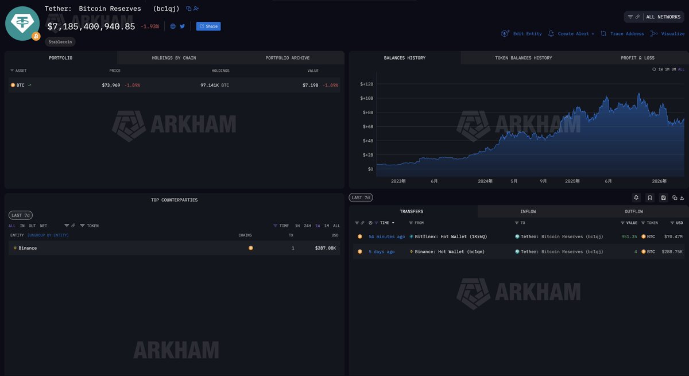
Task: Switch to PROFIT & LOSS tab
Action: [x=637, y=58]
